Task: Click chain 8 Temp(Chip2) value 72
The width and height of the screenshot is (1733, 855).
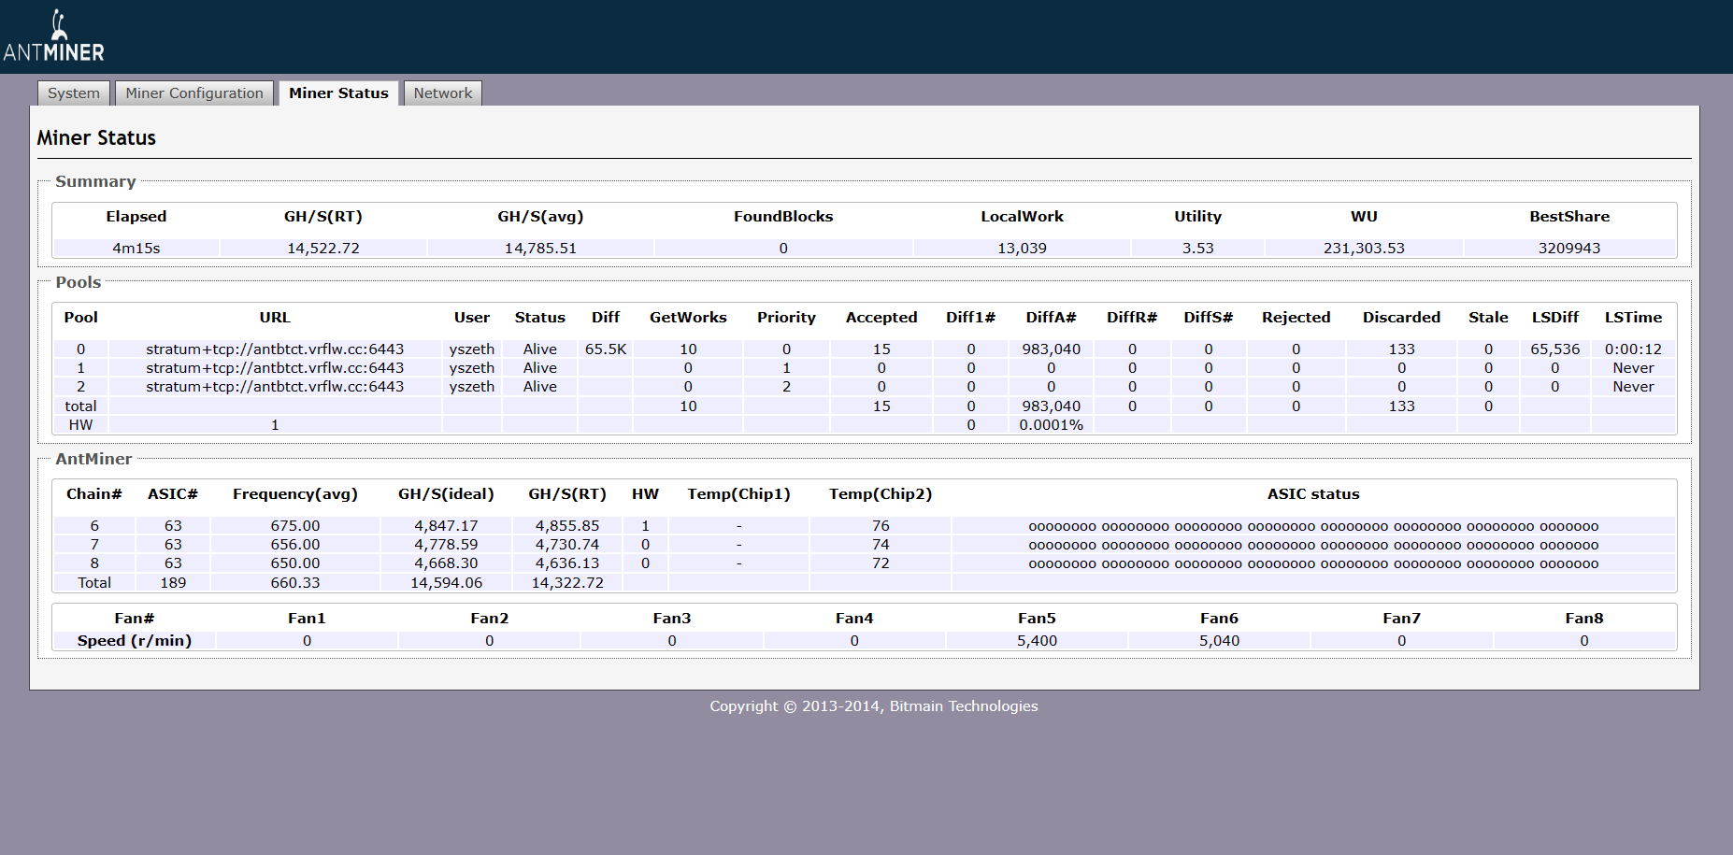Action: click(881, 563)
